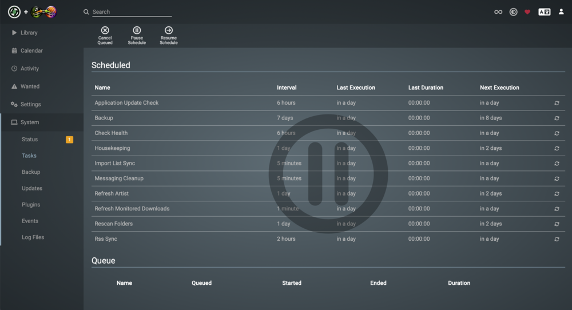The height and width of the screenshot is (310, 572).
Task: Run Import List Sync task now
Action: click(x=557, y=164)
